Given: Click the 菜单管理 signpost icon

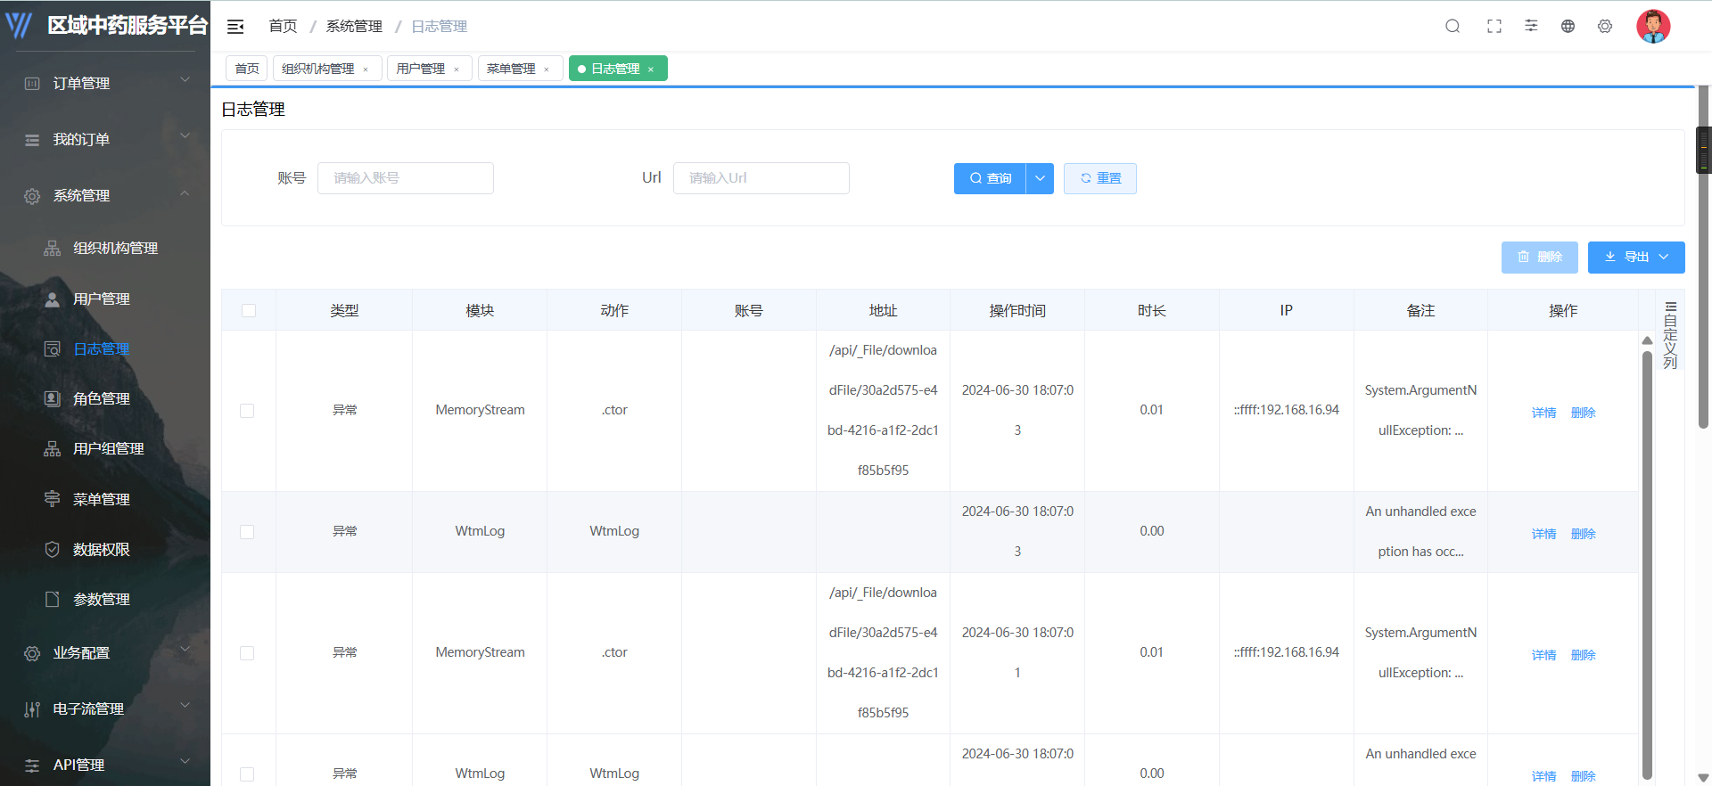Looking at the screenshot, I should tap(53, 499).
